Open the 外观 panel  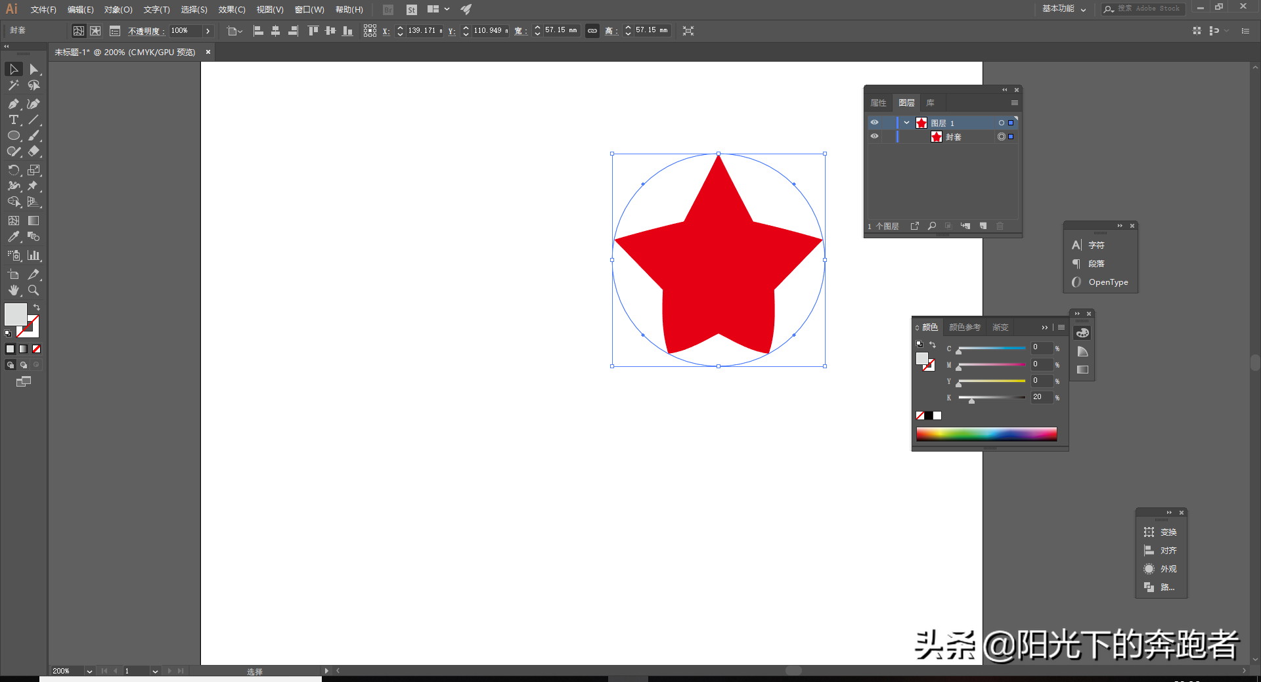(x=1168, y=569)
